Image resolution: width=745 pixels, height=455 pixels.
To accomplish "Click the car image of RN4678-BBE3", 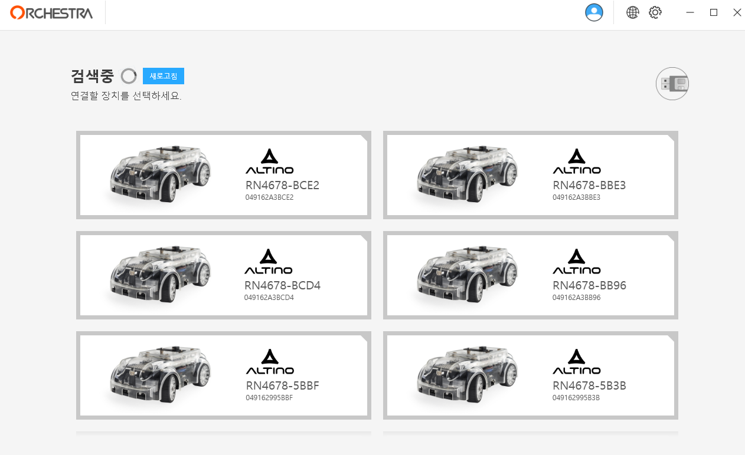I will [466, 174].
